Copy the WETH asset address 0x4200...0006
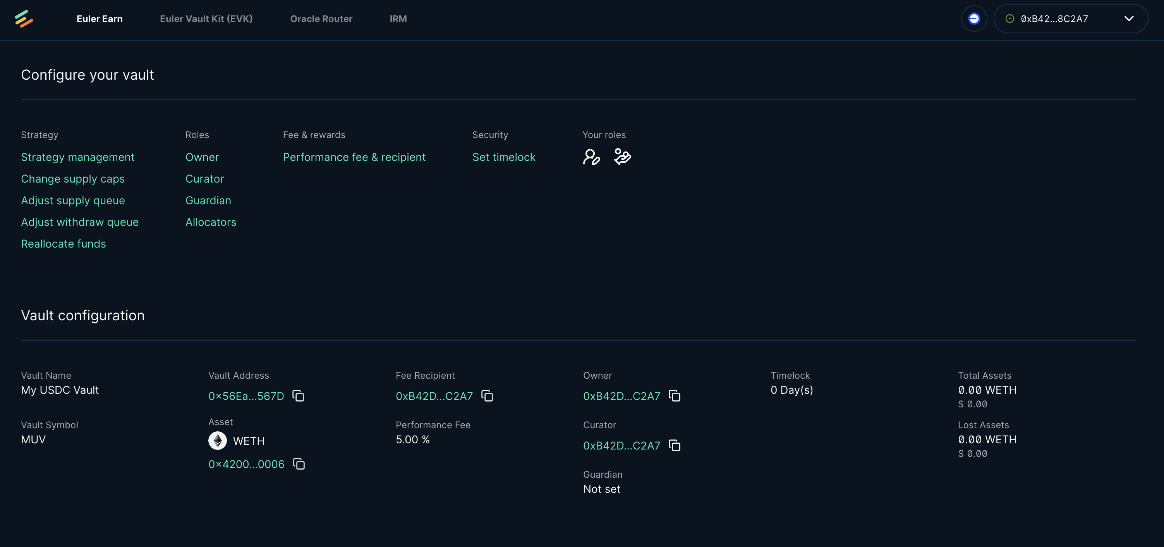This screenshot has height=547, width=1164. [x=299, y=464]
